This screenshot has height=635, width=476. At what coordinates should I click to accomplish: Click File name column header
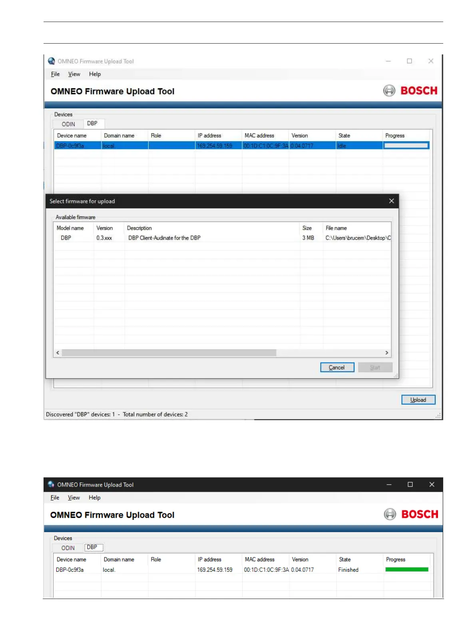tap(336, 228)
